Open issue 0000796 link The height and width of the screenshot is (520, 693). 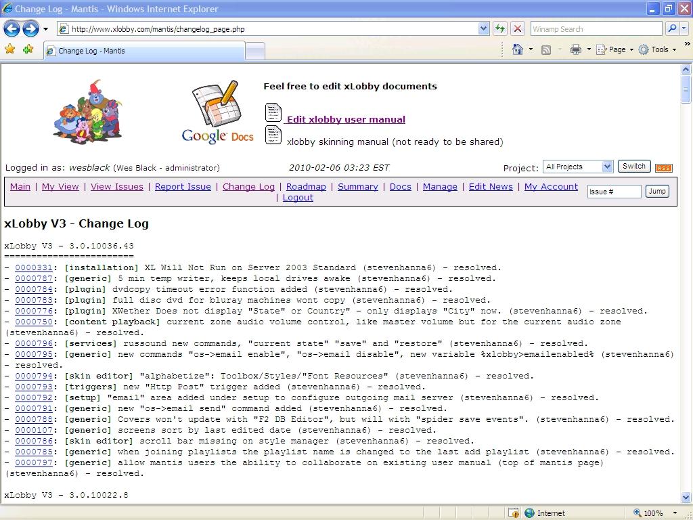coord(34,343)
